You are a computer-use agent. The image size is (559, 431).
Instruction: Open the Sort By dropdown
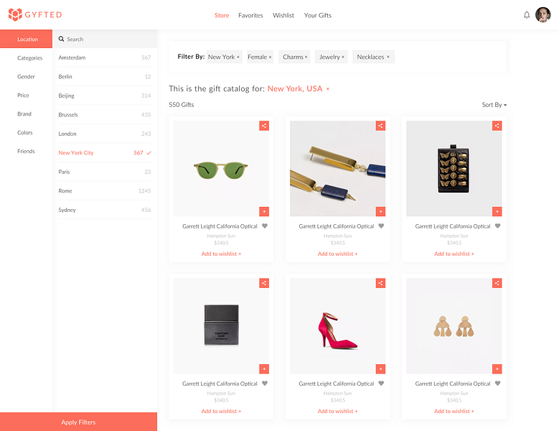click(494, 105)
